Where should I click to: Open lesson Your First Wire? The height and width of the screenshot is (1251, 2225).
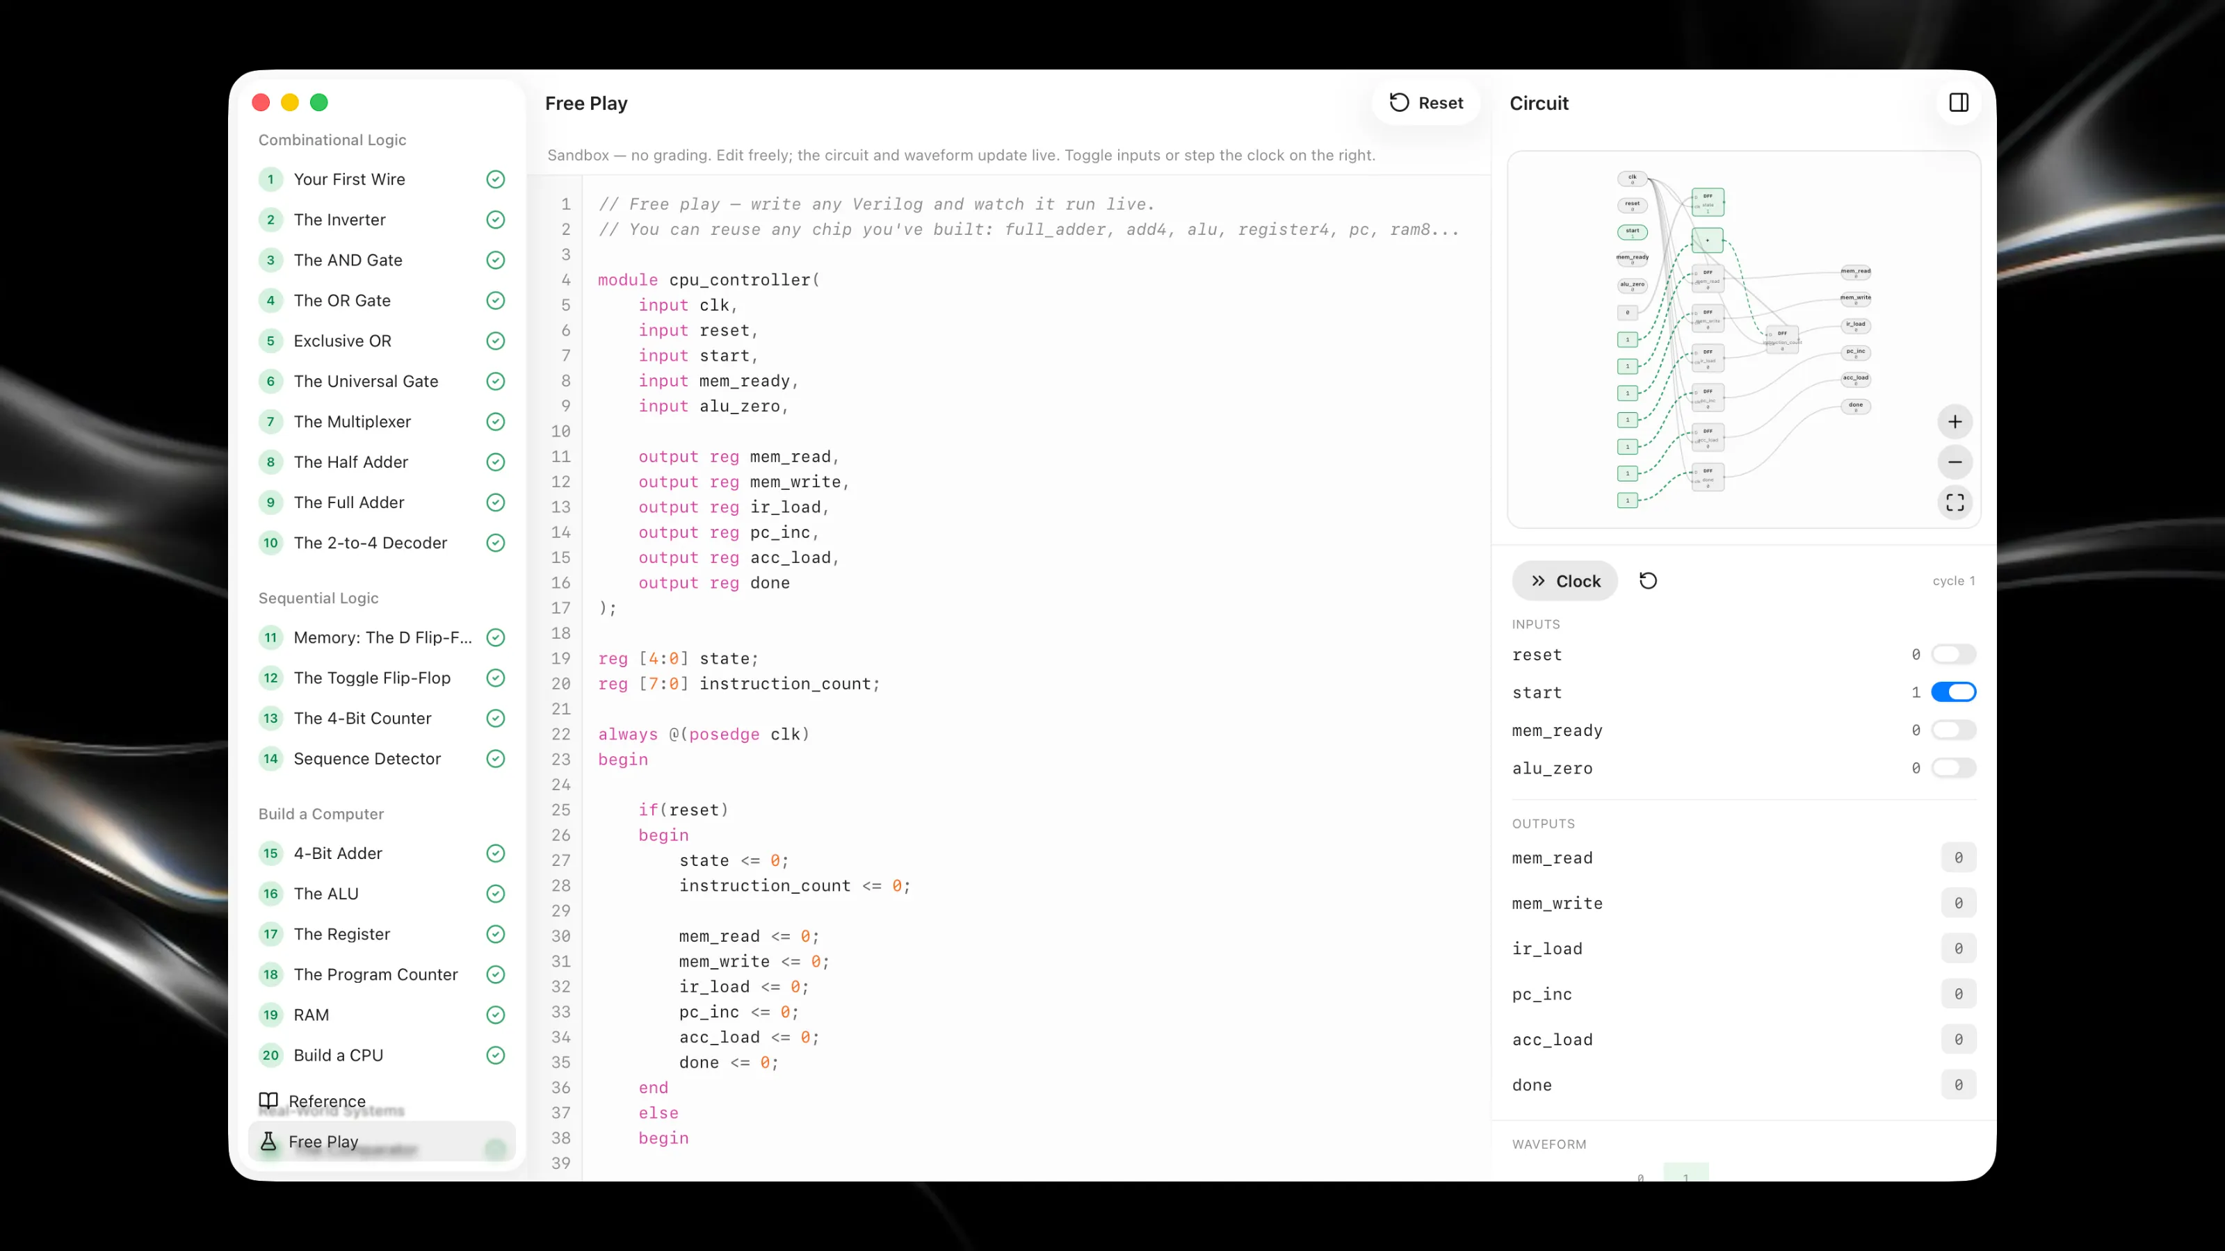[x=381, y=179]
